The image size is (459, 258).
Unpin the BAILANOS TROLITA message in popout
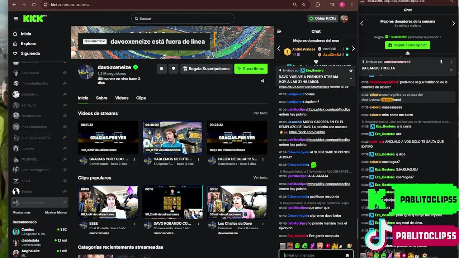click(x=441, y=62)
